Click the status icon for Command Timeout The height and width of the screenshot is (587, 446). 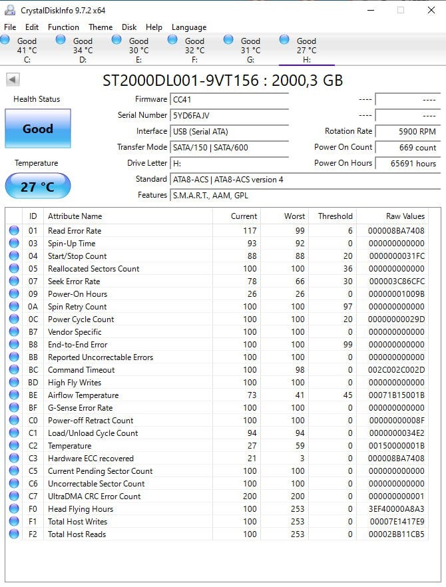[x=14, y=369]
